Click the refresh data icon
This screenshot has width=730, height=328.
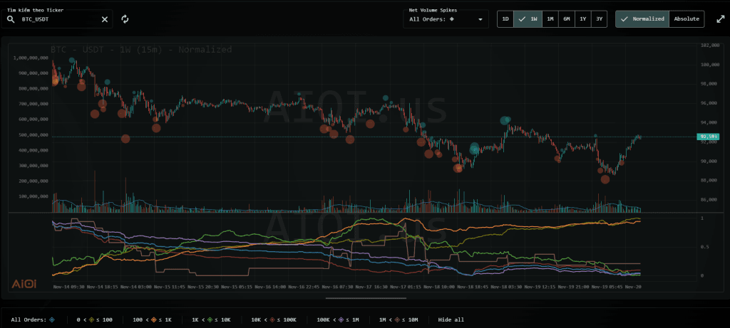(x=125, y=19)
